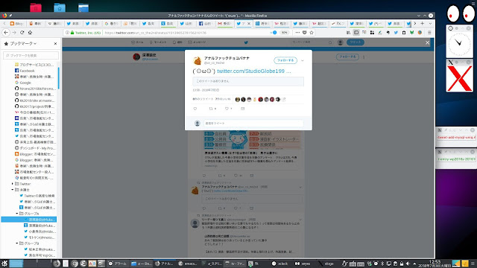This screenshot has height=268, width=477.
Task: Collapse the 弁護士 bookmark folder
Action: tap(13, 190)
